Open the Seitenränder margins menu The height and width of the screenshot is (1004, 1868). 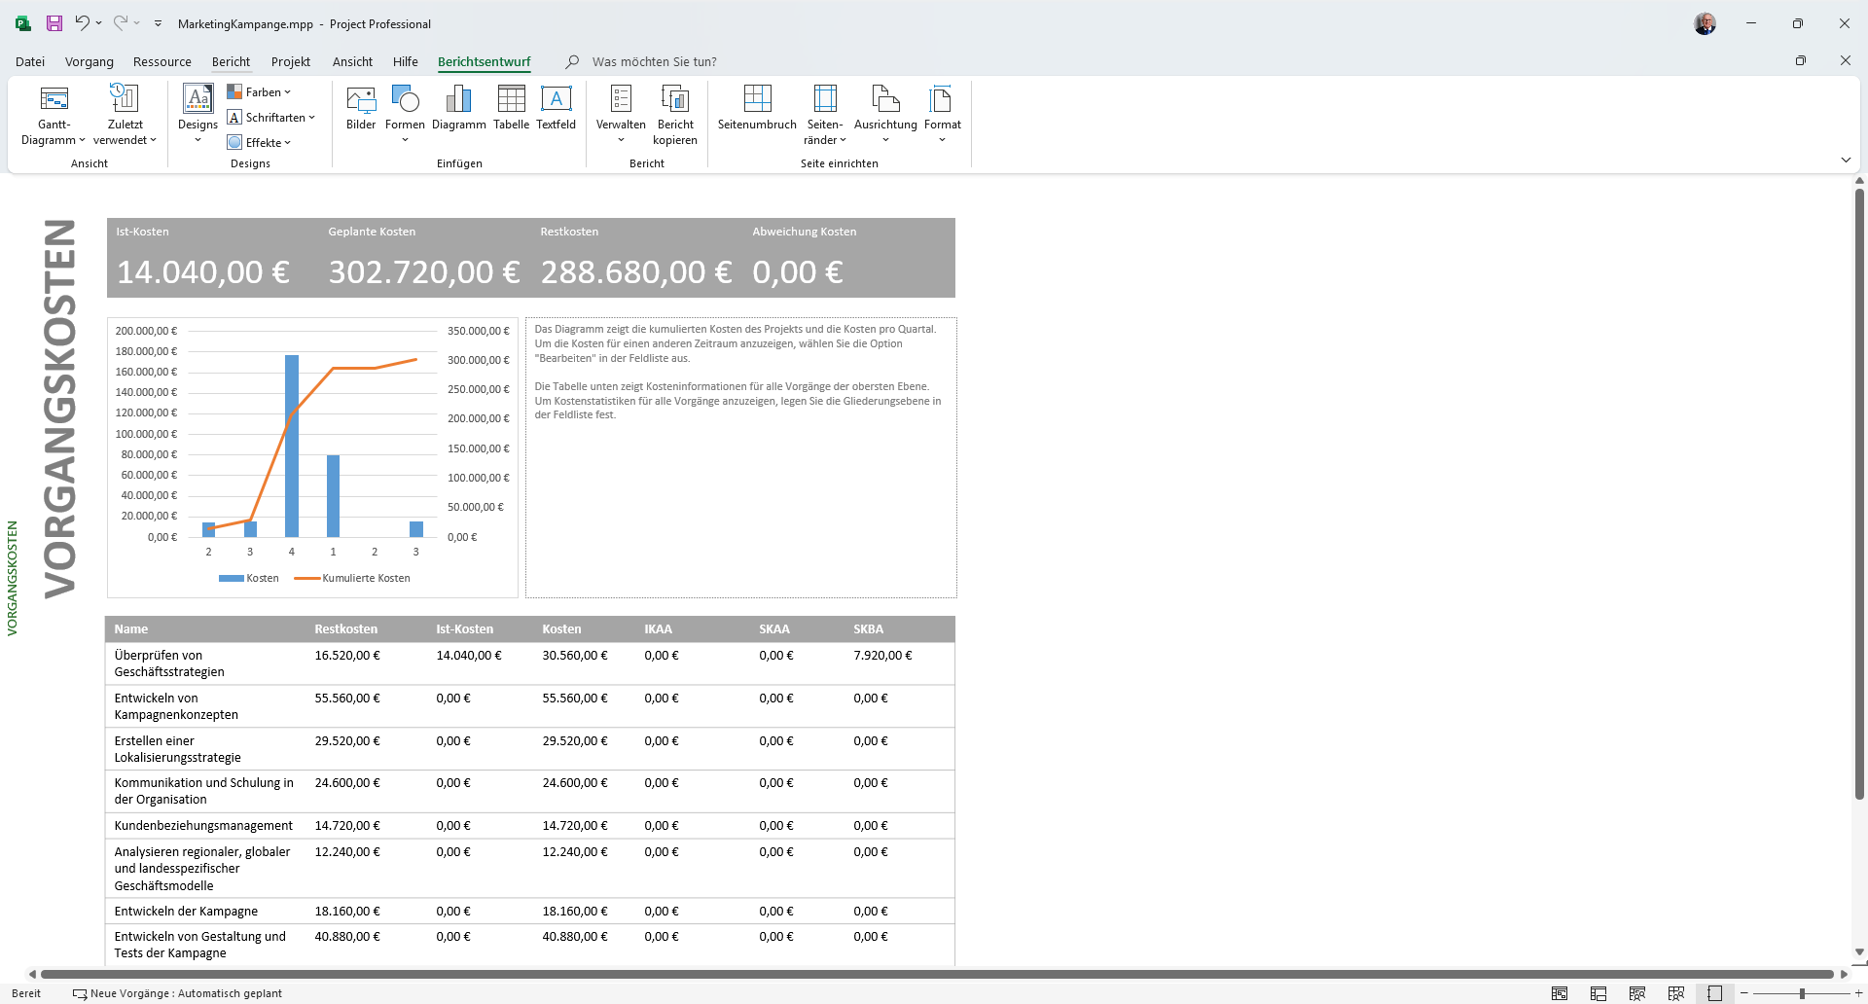tap(825, 115)
